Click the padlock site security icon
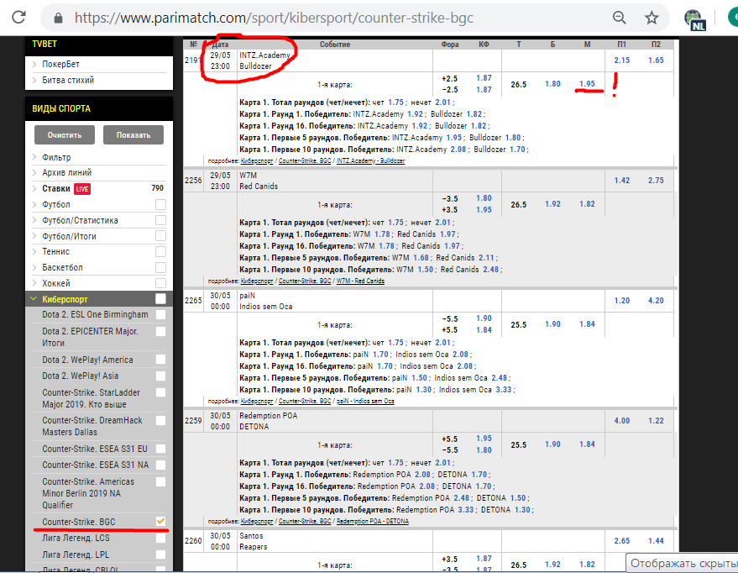Screen dimensions: 738x573 click(x=58, y=18)
